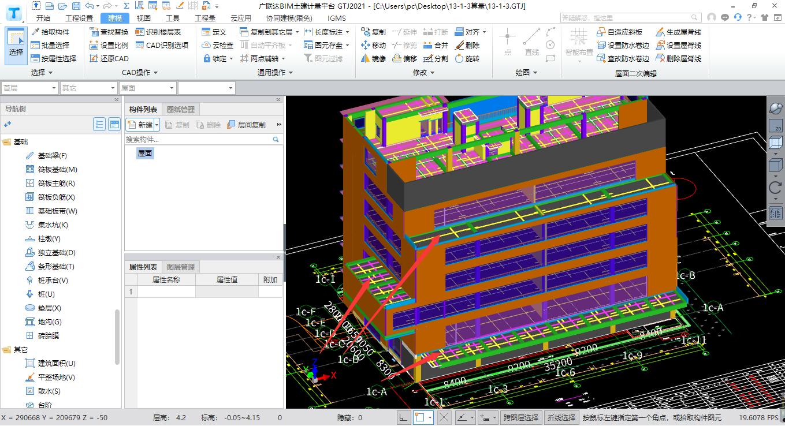Click 批量选择 batch select tool
785x426 pixels.
point(50,45)
